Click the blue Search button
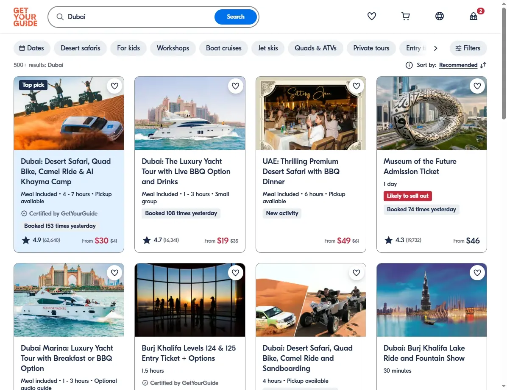Image resolution: width=507 pixels, height=390 pixels. pyautogui.click(x=235, y=17)
